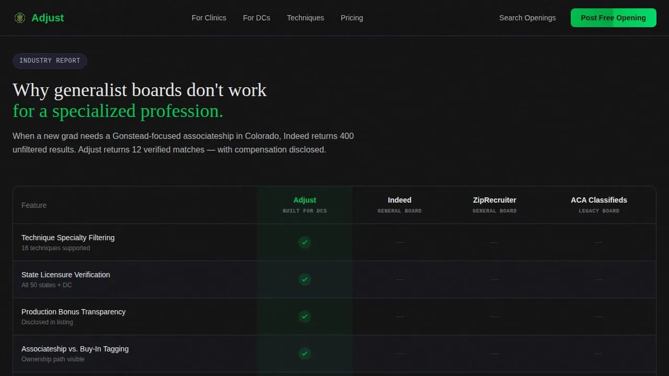Select the Industry Report badge

point(50,61)
